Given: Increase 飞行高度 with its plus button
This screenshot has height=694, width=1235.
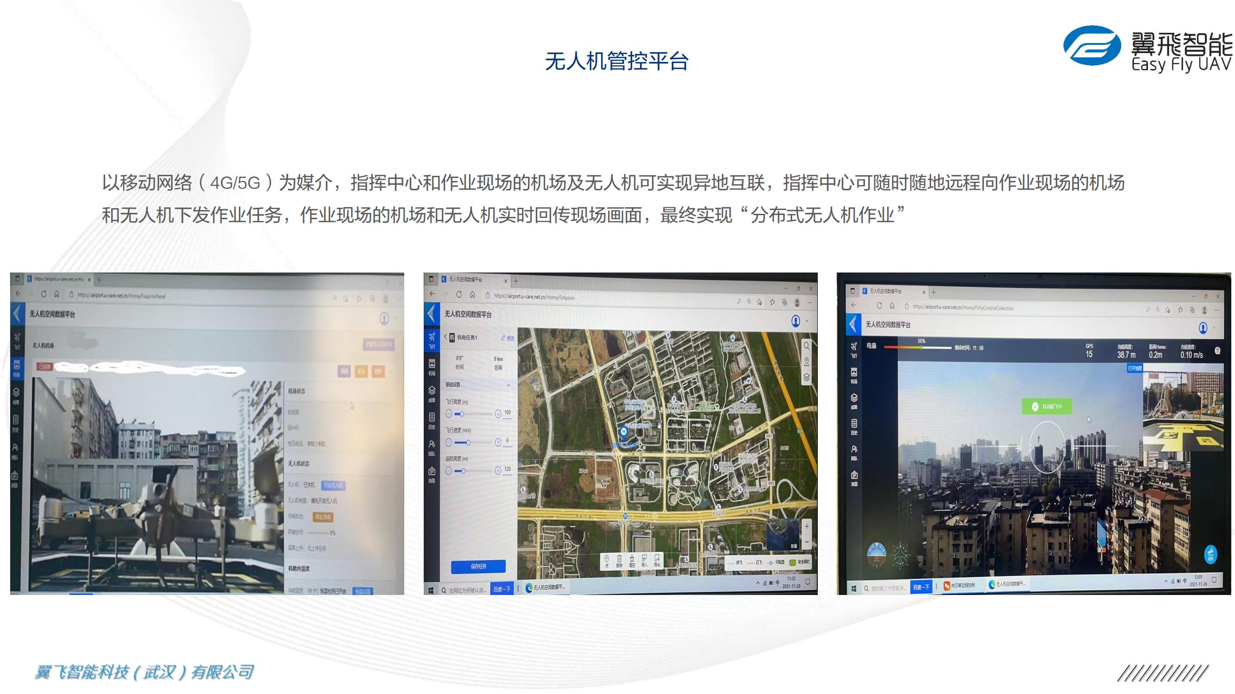Looking at the screenshot, I should 498,414.
